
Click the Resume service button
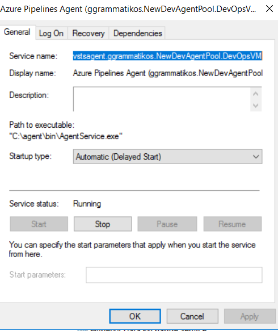pyautogui.click(x=233, y=224)
